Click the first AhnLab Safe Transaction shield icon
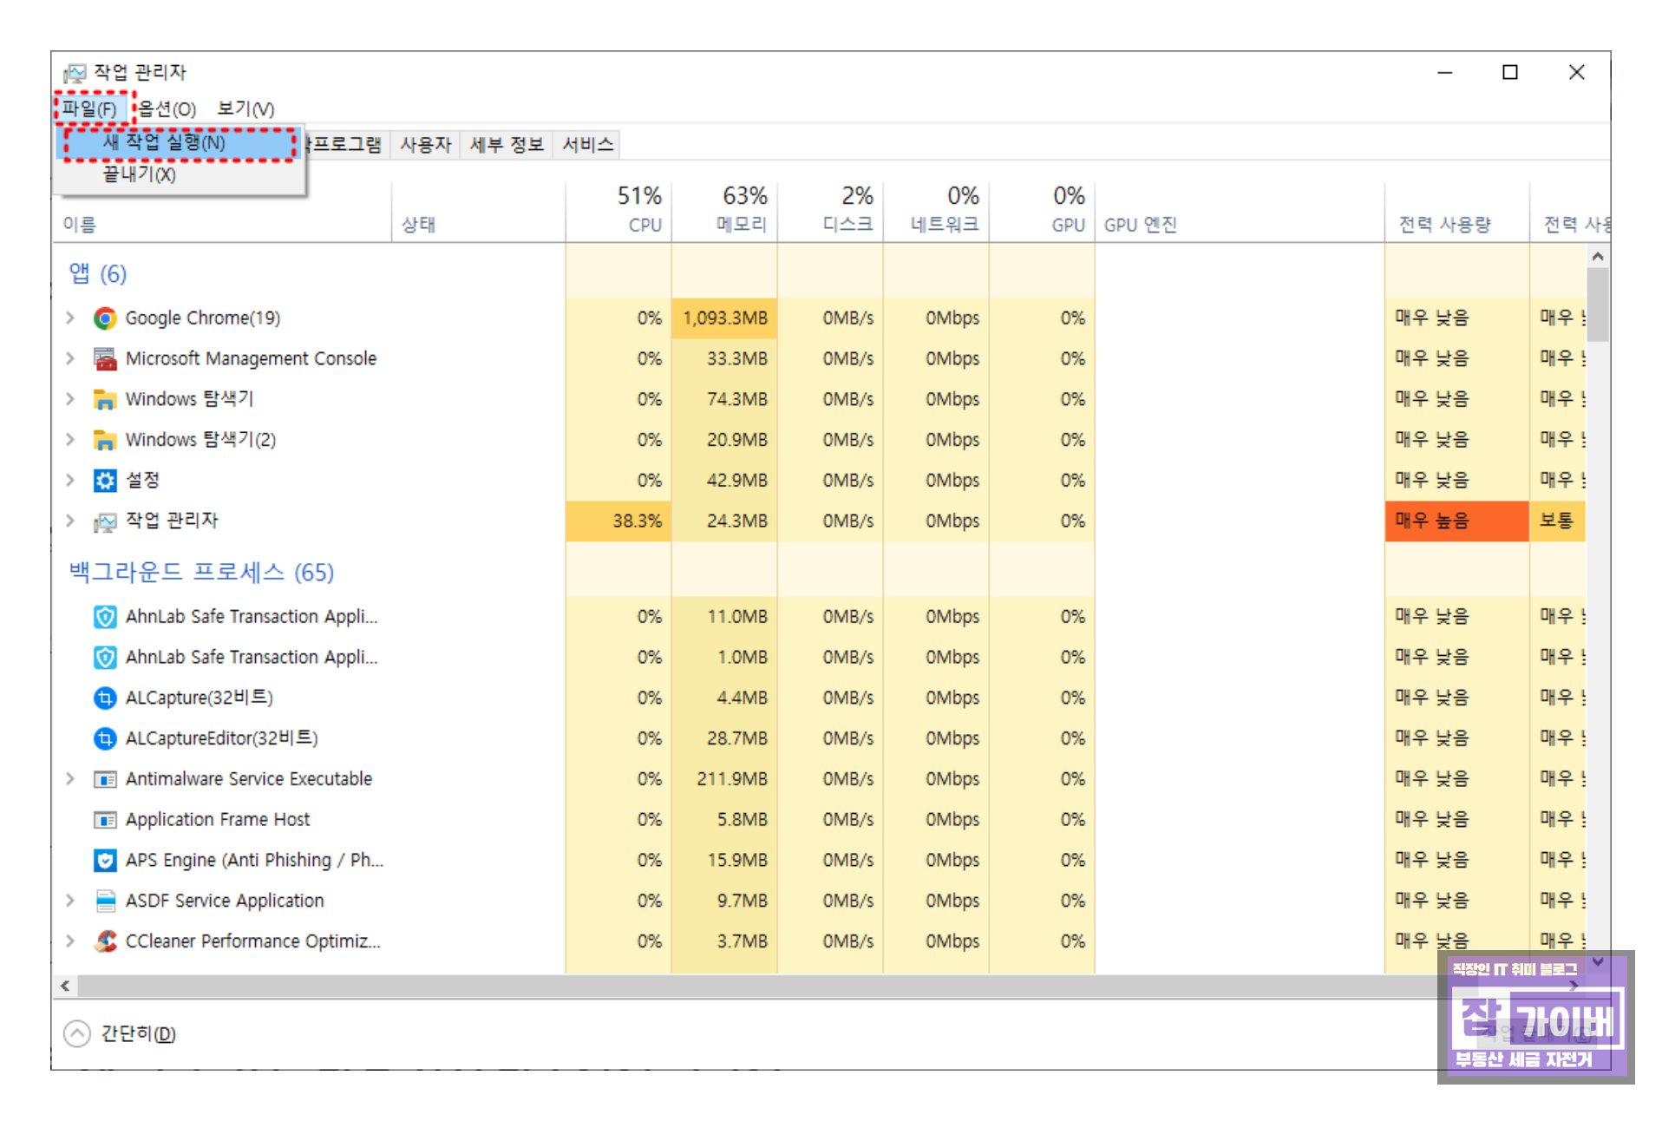The width and height of the screenshot is (1662, 1121). (105, 617)
